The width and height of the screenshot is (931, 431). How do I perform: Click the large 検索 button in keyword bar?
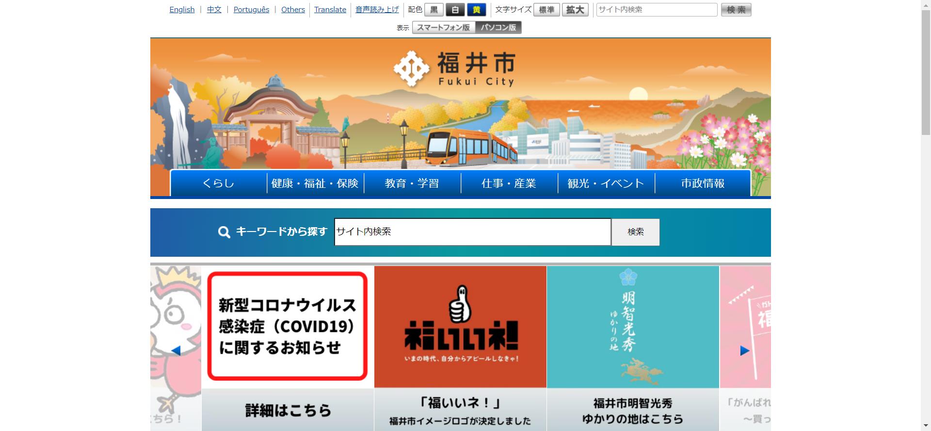click(x=635, y=232)
